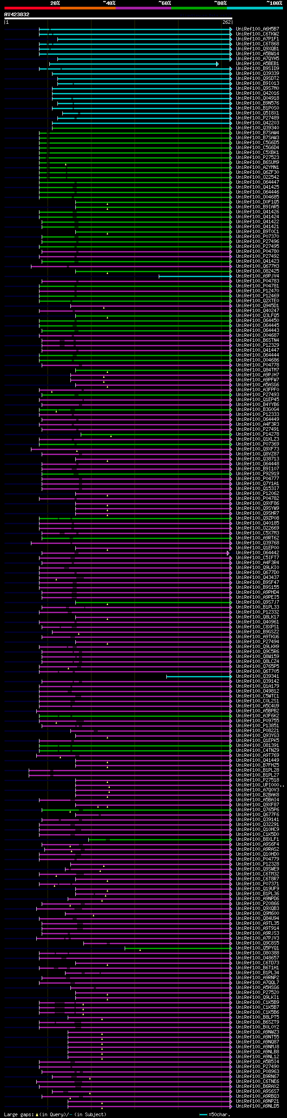This screenshot has height=1118, width=287.
Task: Select the UniRef100_C5IFT7 label
Action: point(257,558)
